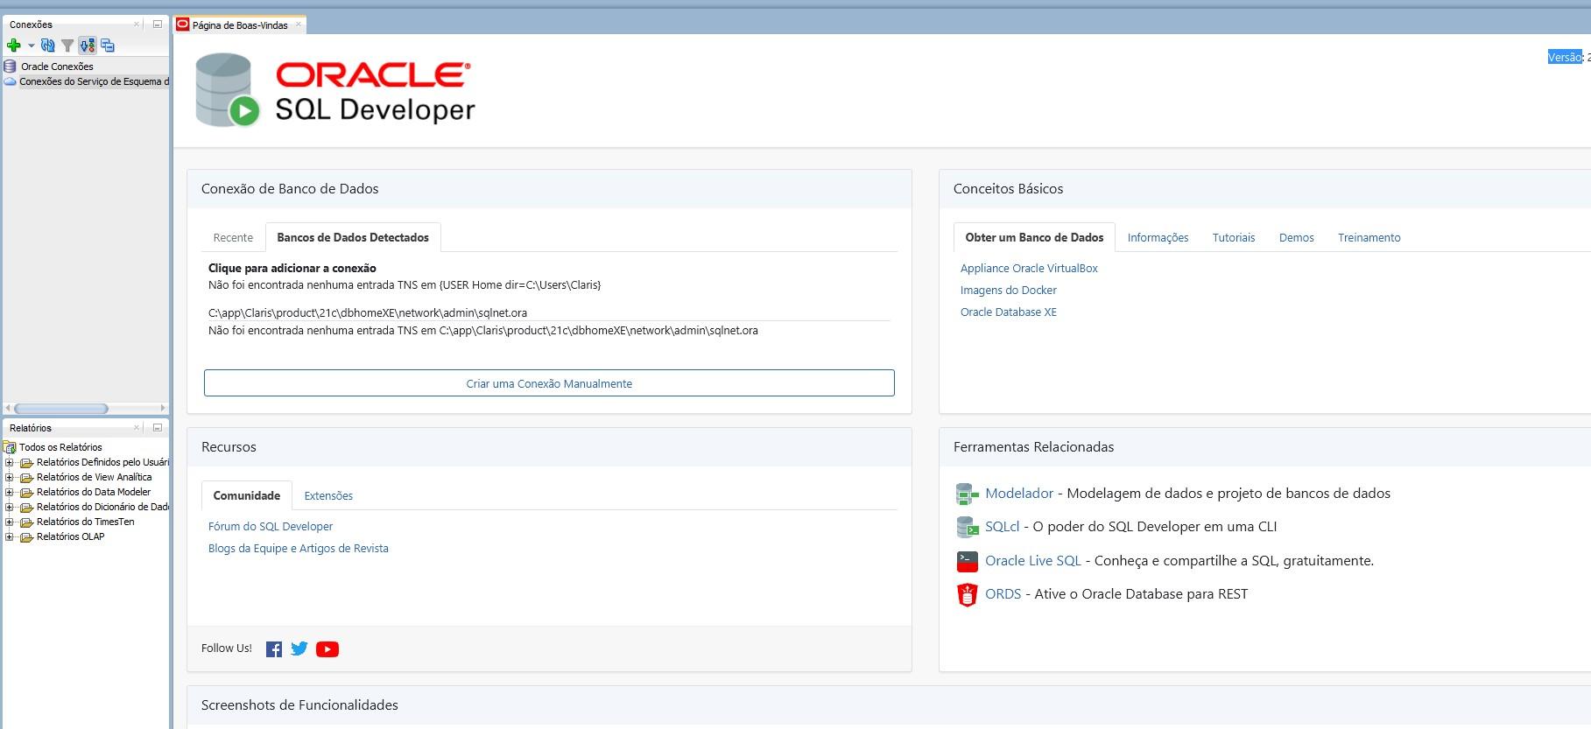Open the Modelador link
Viewport: 1591px width, 729px height.
coord(1019,494)
